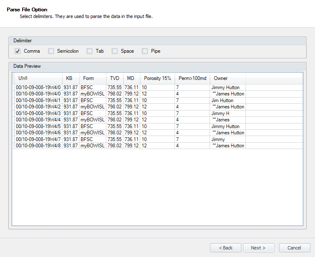Click the KB column header
Viewport: 315px width, 257px height.
pyautogui.click(x=71, y=78)
